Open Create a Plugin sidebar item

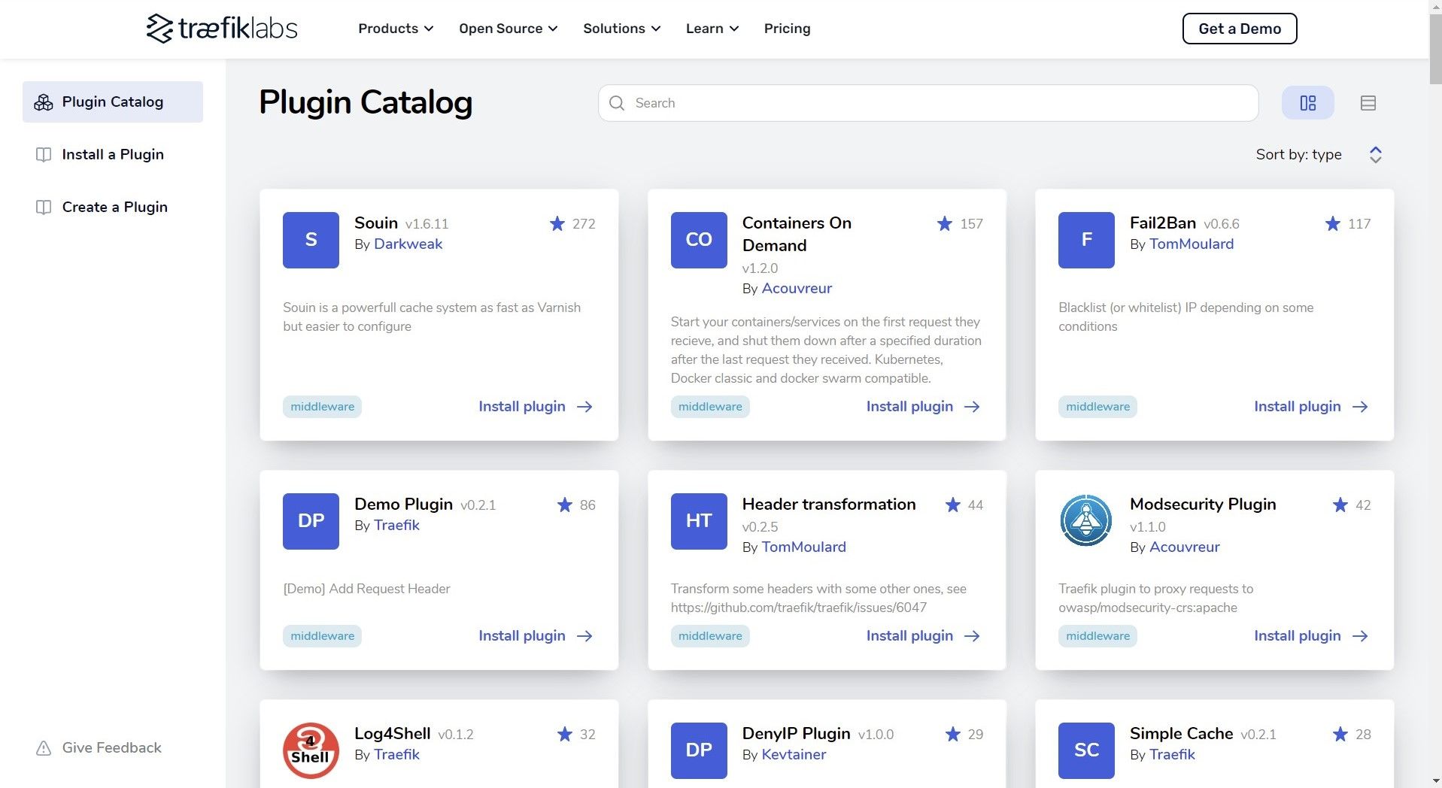click(114, 207)
